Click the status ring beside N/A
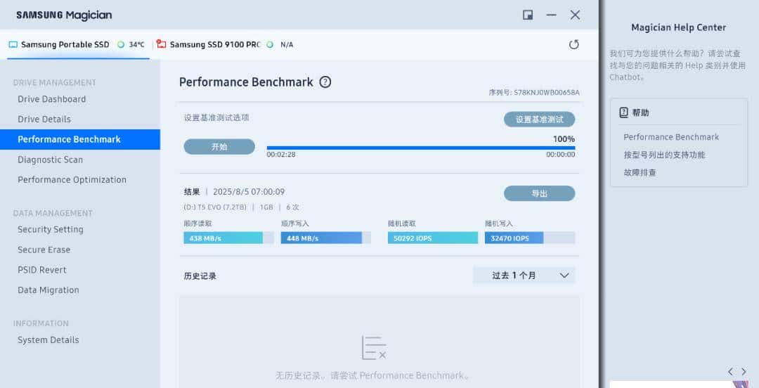This screenshot has width=759, height=388. coord(270,44)
